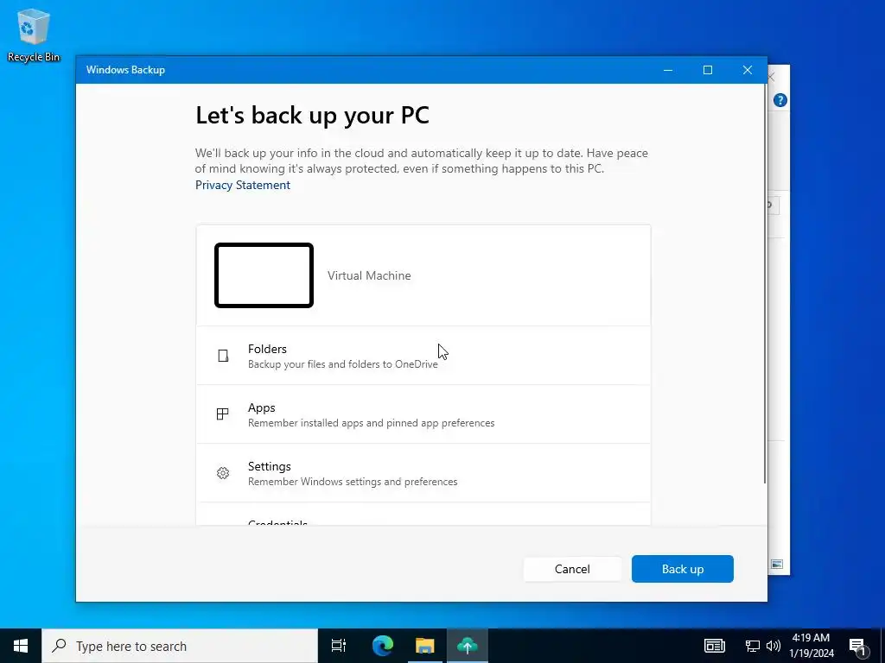Image resolution: width=885 pixels, height=663 pixels.
Task: Open the notification center icon
Action: [857, 646]
